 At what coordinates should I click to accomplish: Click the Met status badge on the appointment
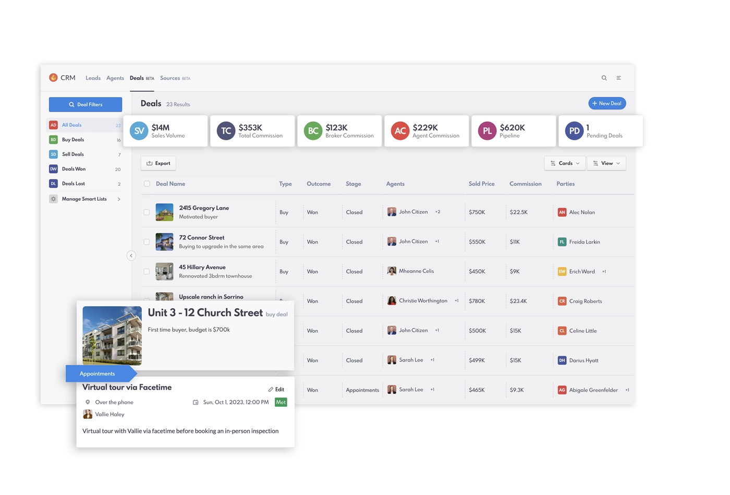(281, 402)
